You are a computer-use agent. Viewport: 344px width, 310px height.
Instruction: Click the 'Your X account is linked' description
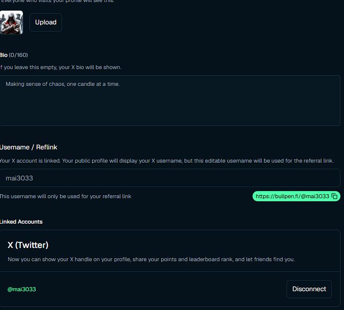pyautogui.click(x=167, y=161)
